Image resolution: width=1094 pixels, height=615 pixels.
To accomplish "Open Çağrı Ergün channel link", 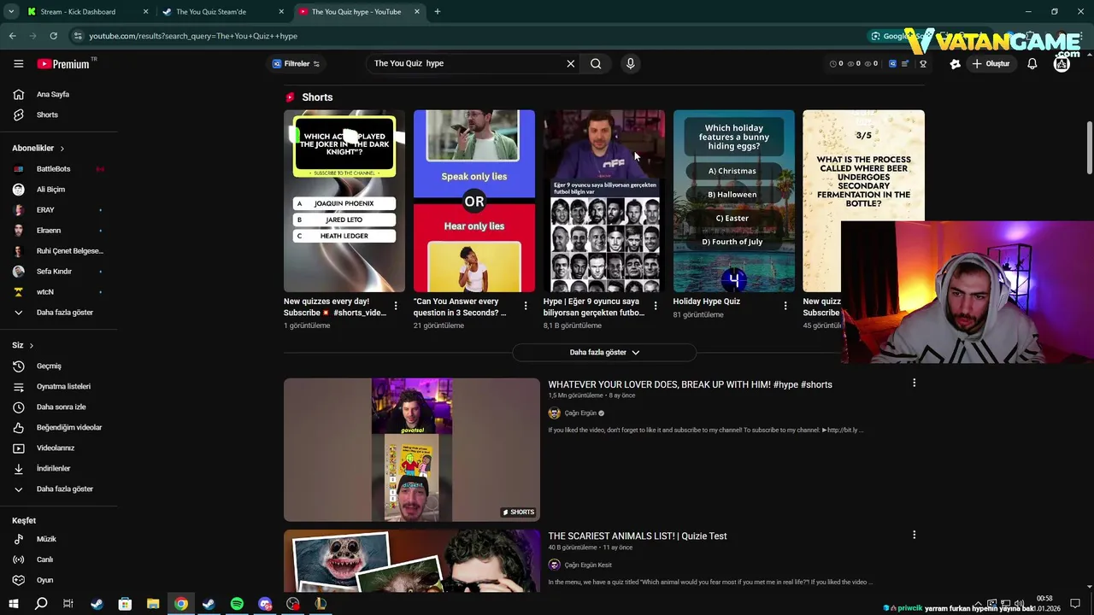I will (580, 413).
